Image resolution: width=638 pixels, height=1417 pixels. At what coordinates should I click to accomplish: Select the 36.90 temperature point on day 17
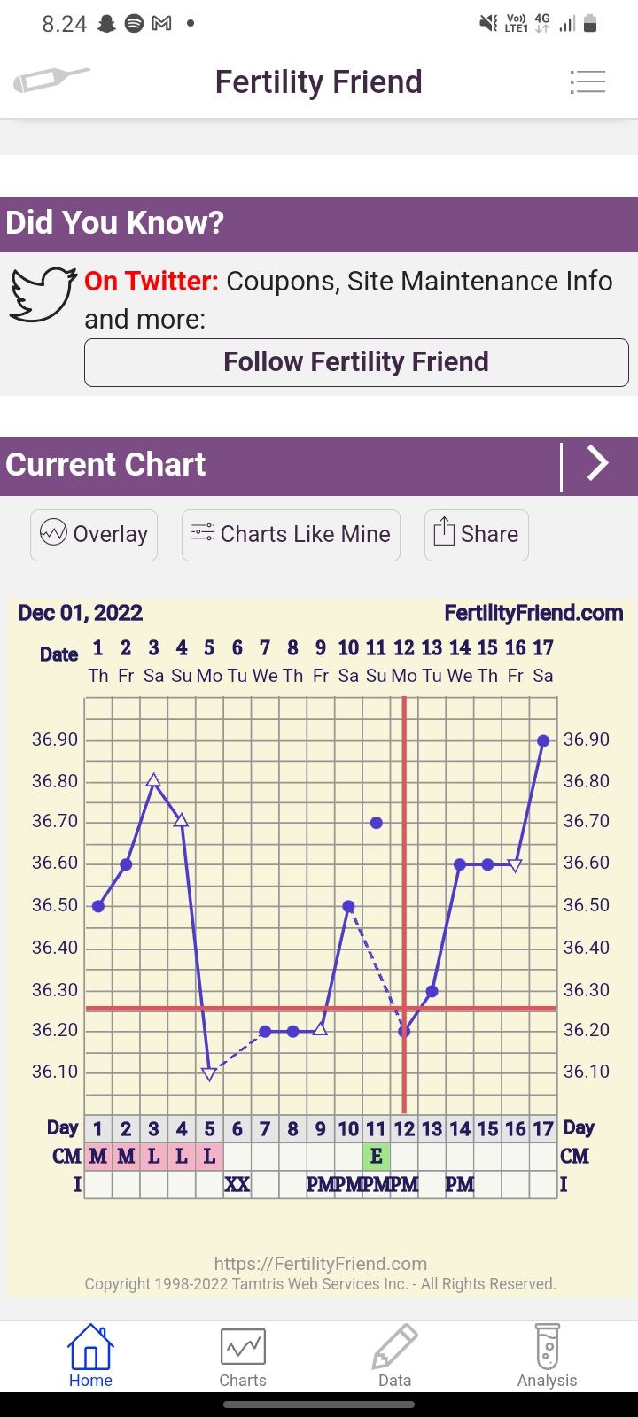click(543, 740)
